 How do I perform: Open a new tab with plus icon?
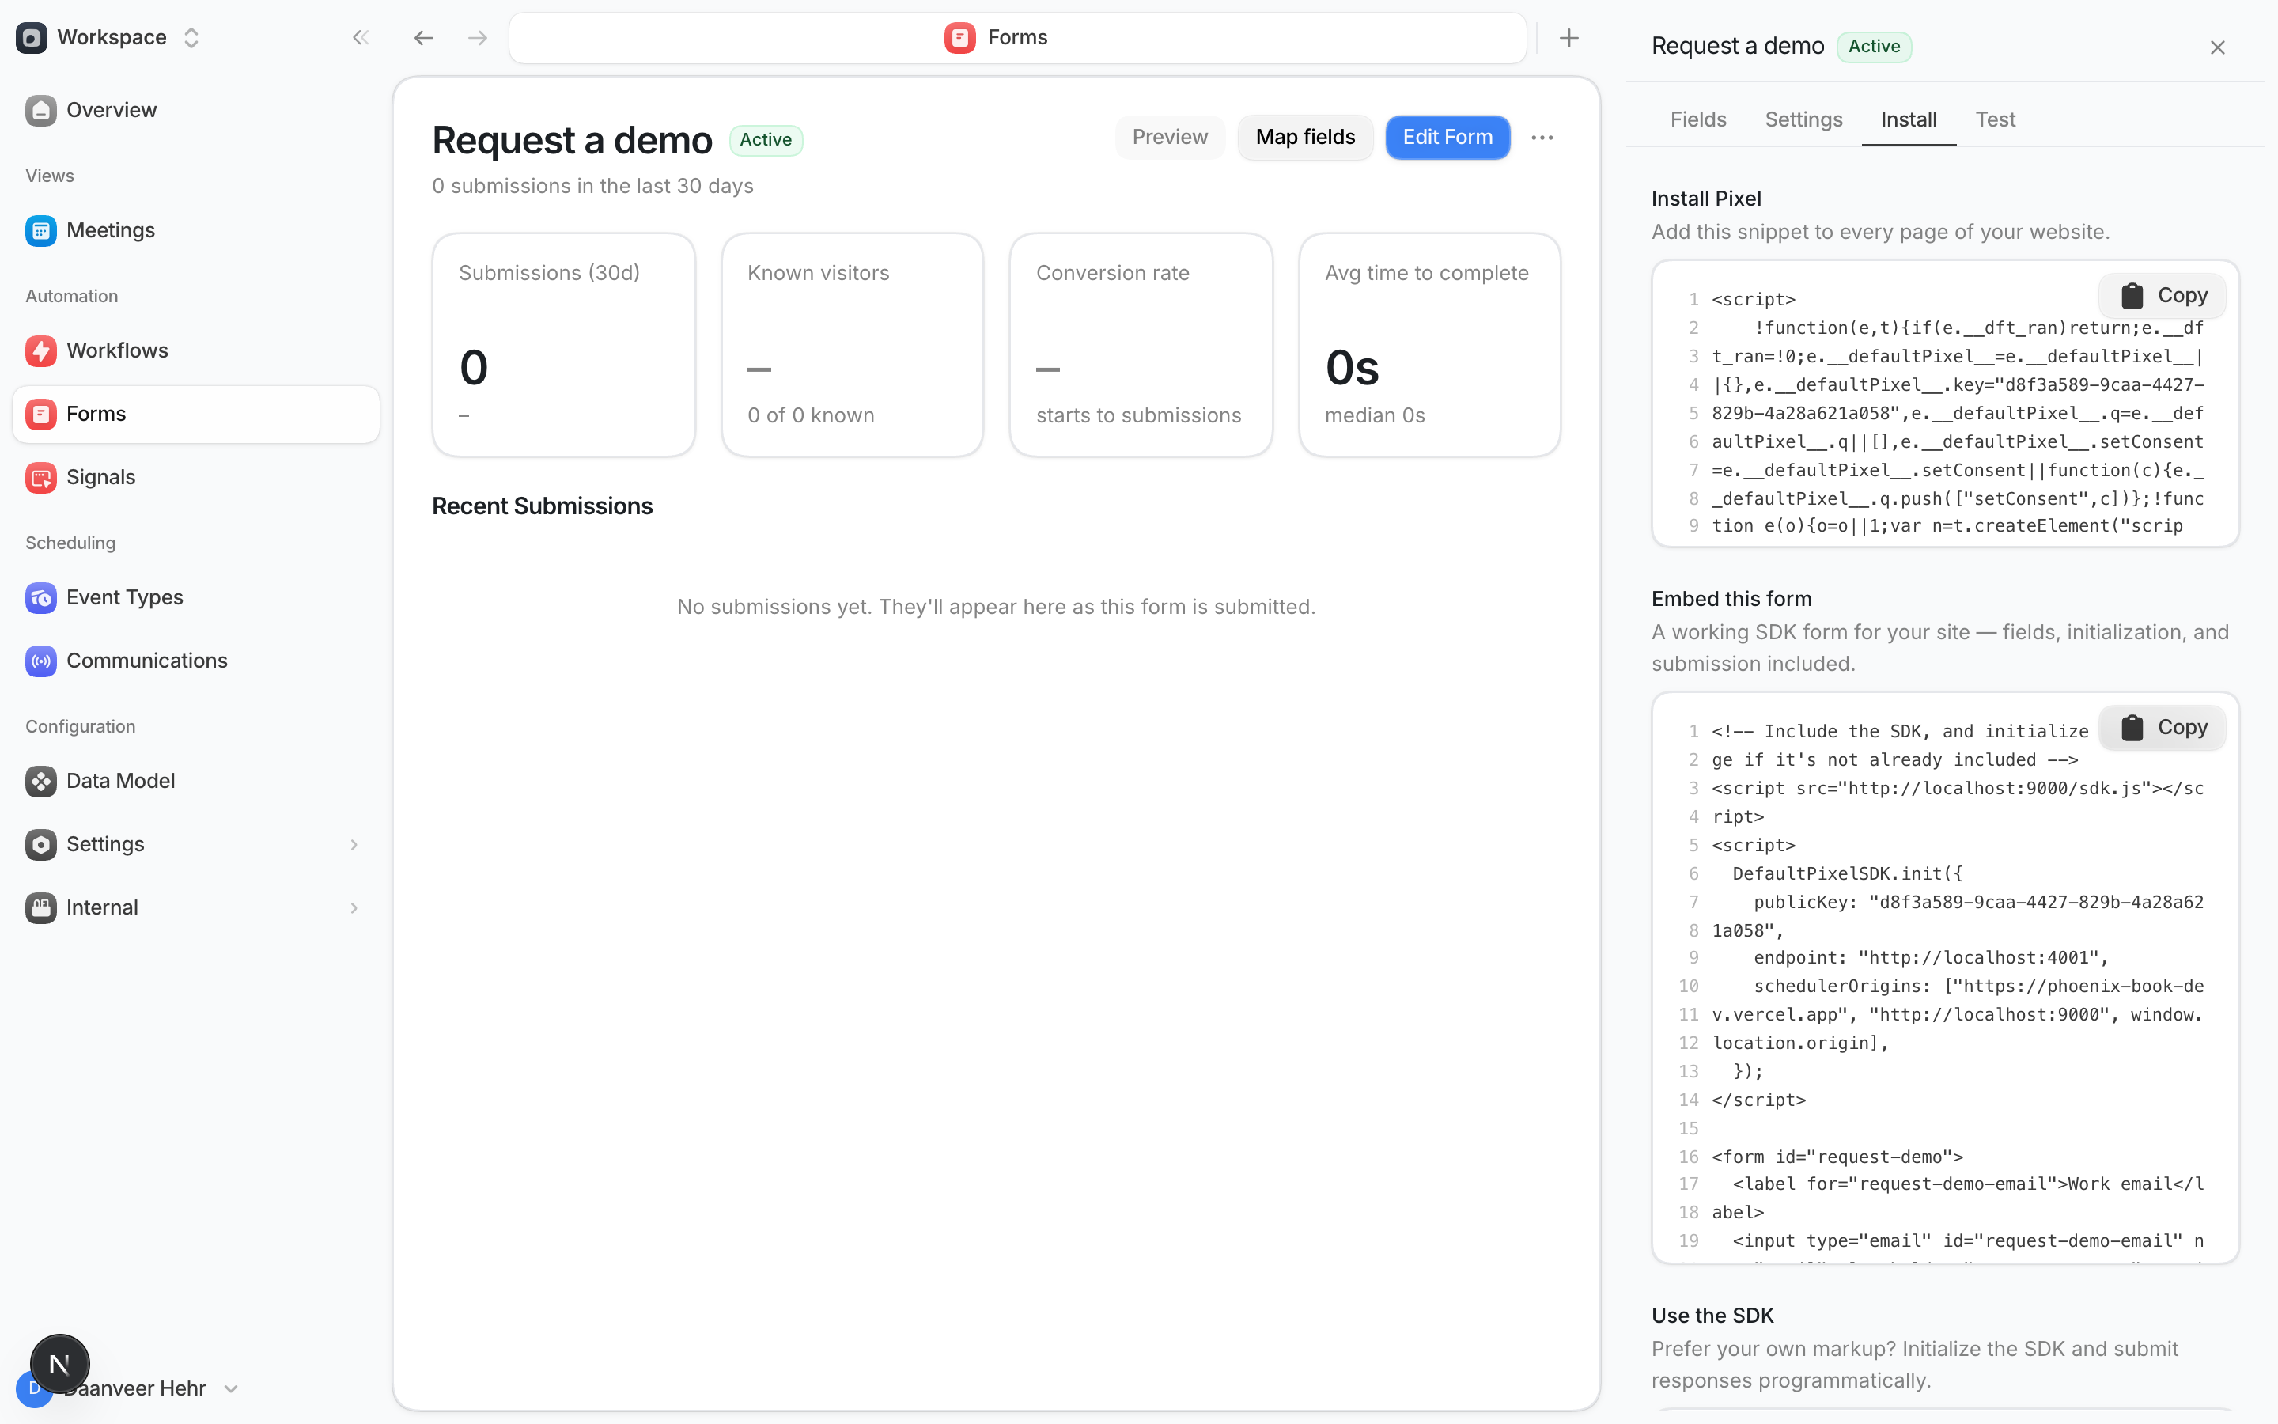(x=1569, y=38)
